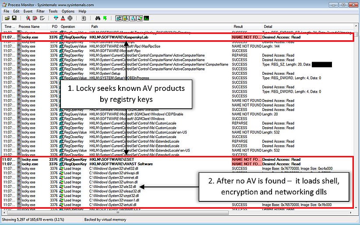Select the crosshair Include Process From Window icon

pos(70,18)
